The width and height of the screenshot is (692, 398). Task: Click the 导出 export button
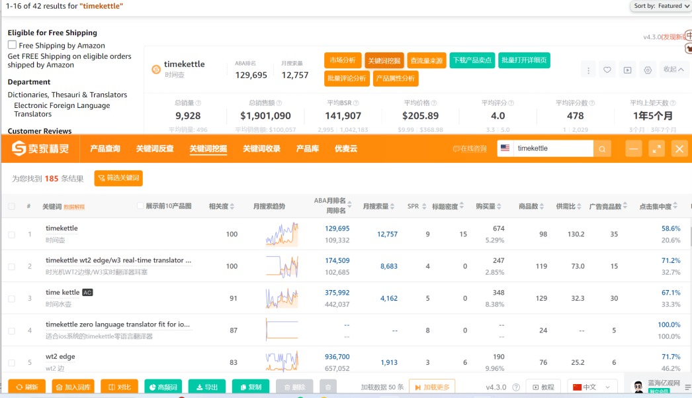[x=207, y=387]
